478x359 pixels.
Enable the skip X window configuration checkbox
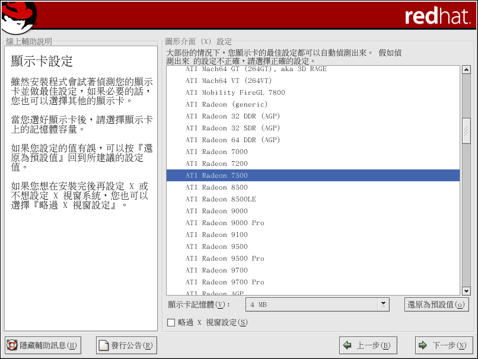click(171, 323)
